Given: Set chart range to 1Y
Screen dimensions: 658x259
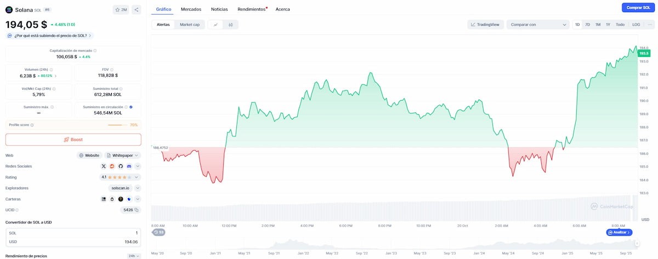Looking at the screenshot, I should tap(608, 25).
